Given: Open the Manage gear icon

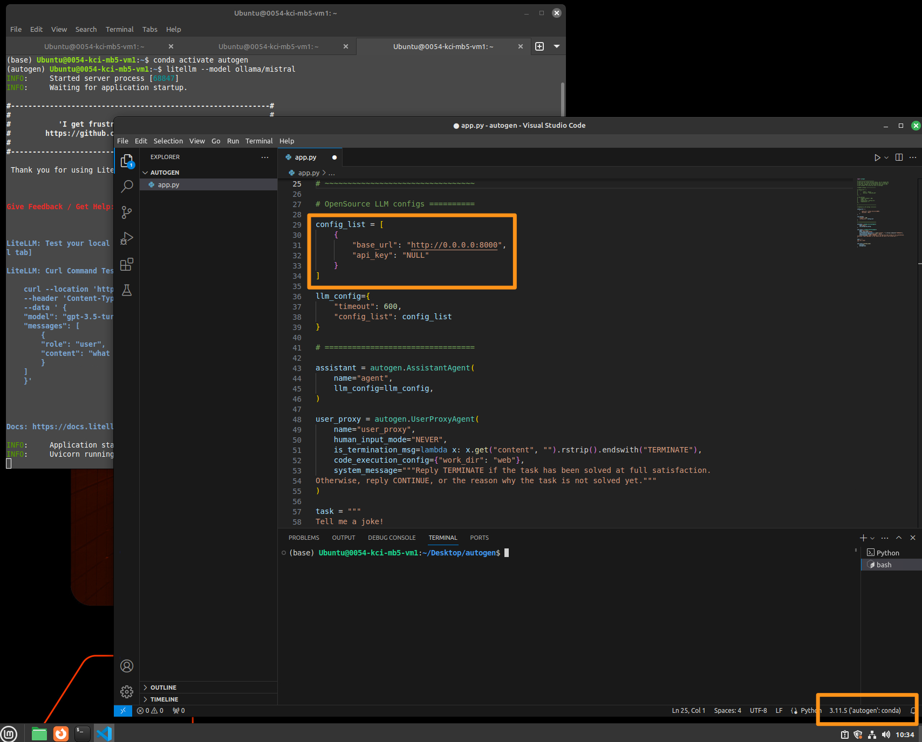Looking at the screenshot, I should coord(127,691).
